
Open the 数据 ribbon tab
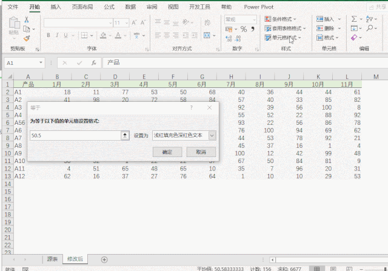(x=130, y=7)
